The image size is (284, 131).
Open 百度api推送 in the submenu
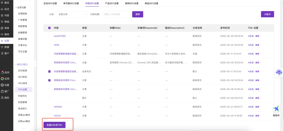(x=24, y=115)
